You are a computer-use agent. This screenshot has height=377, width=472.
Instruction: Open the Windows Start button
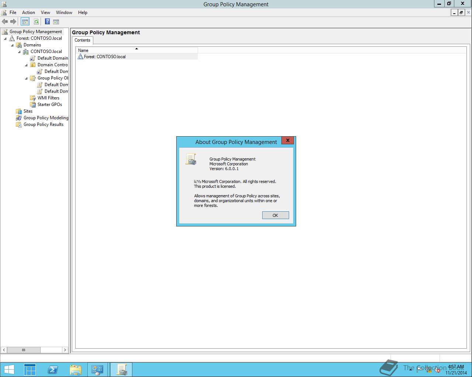pos(9,370)
